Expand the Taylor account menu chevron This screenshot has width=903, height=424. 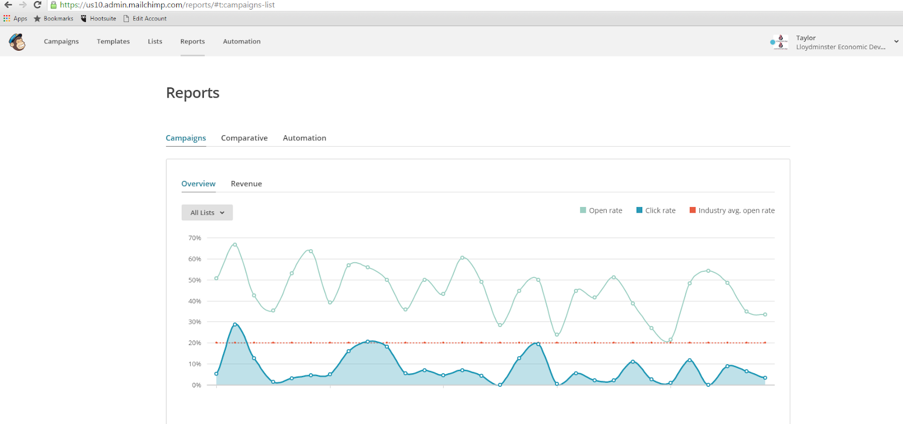point(896,41)
